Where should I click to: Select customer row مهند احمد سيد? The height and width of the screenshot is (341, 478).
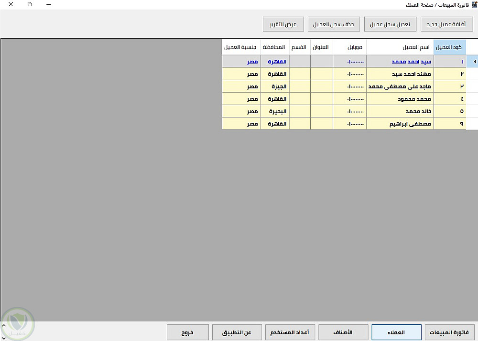344,74
